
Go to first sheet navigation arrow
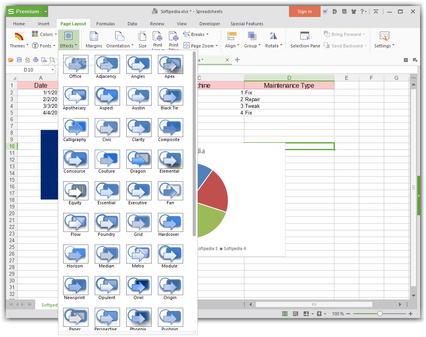[11, 304]
